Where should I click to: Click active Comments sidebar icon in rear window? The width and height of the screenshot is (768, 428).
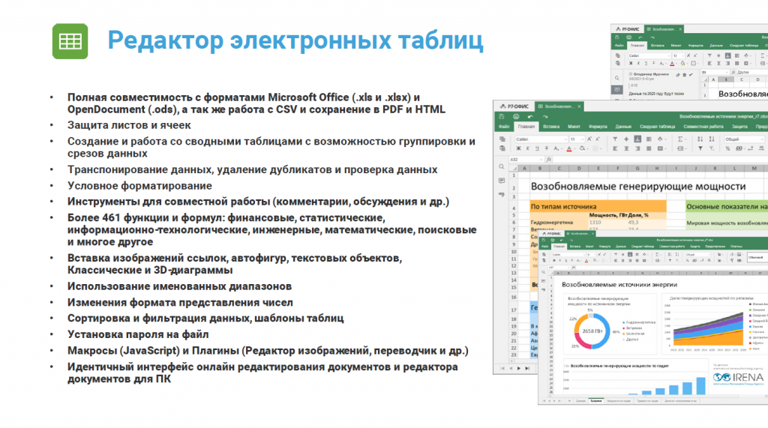[616, 90]
